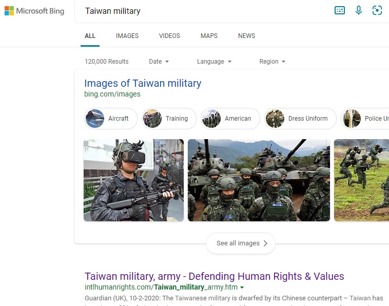The width and height of the screenshot is (389, 306).
Task: Switch to the IMAGES tab
Action: click(x=127, y=36)
